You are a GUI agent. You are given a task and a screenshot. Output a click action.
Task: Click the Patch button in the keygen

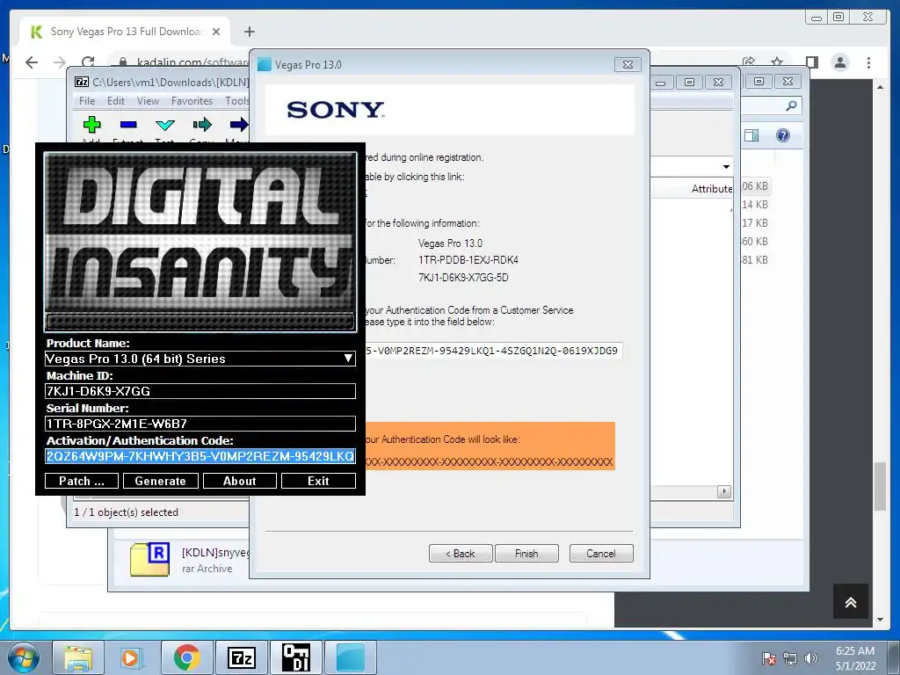(x=82, y=481)
